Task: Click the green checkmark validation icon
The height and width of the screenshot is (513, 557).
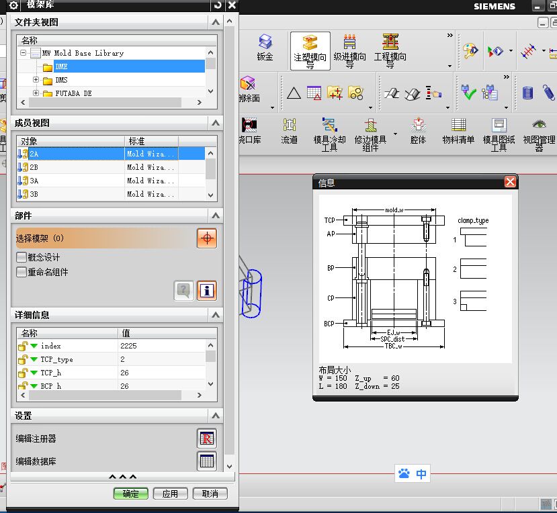Action: (468, 93)
